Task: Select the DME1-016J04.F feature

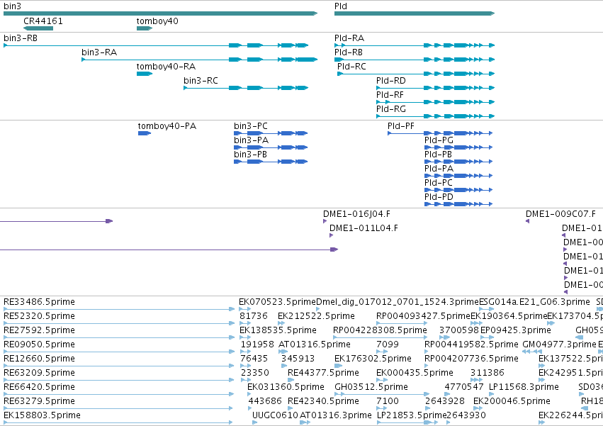Action: [x=325, y=221]
